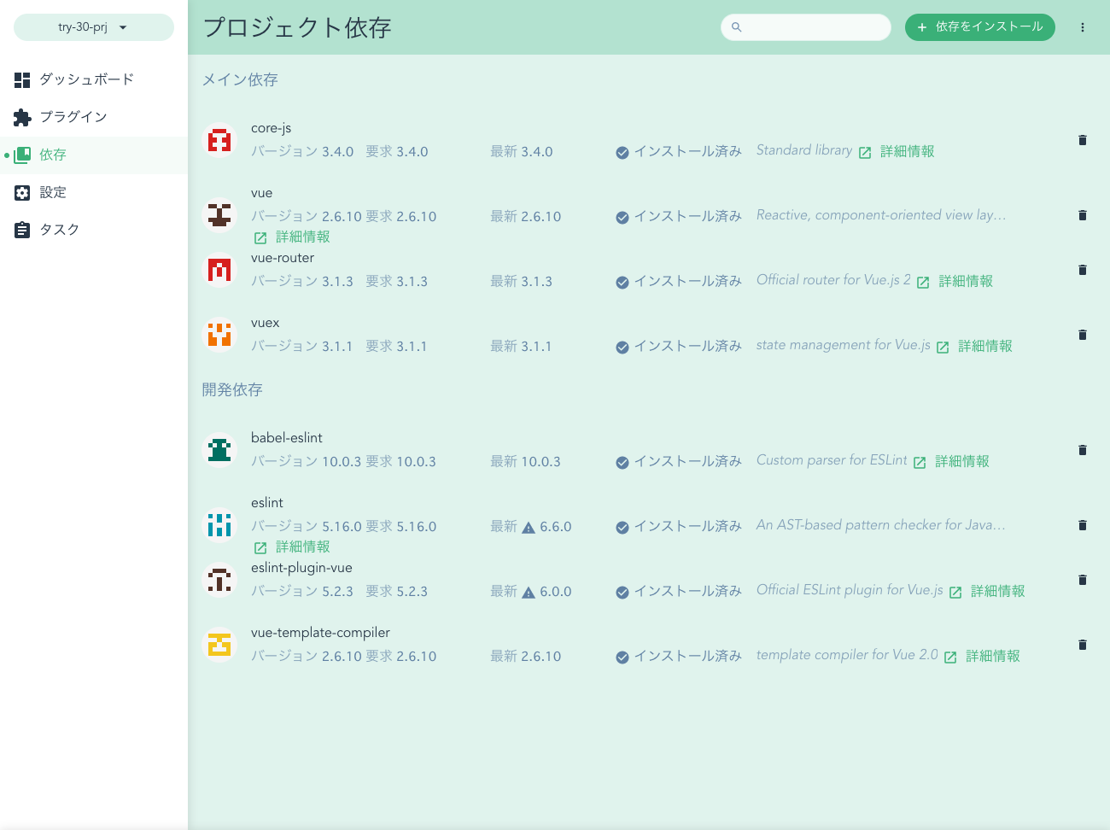
Task: Click the eslint latest version warning icon
Action: point(529,527)
